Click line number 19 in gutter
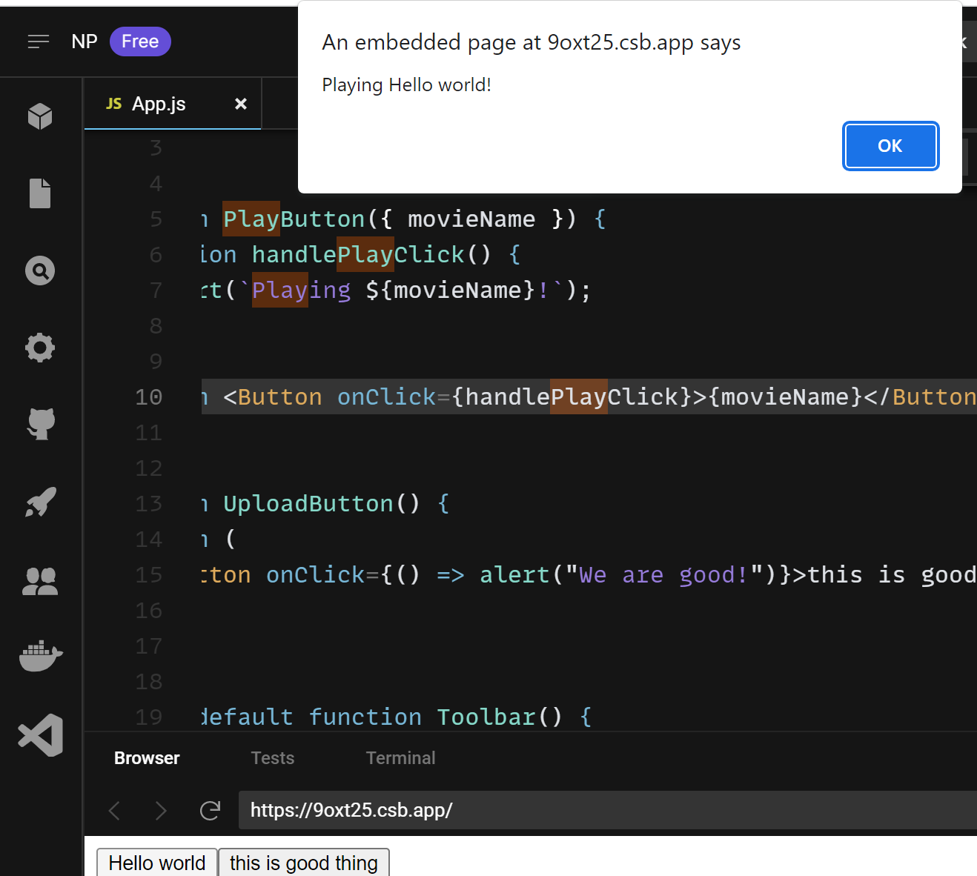This screenshot has height=876, width=977. tap(148, 717)
